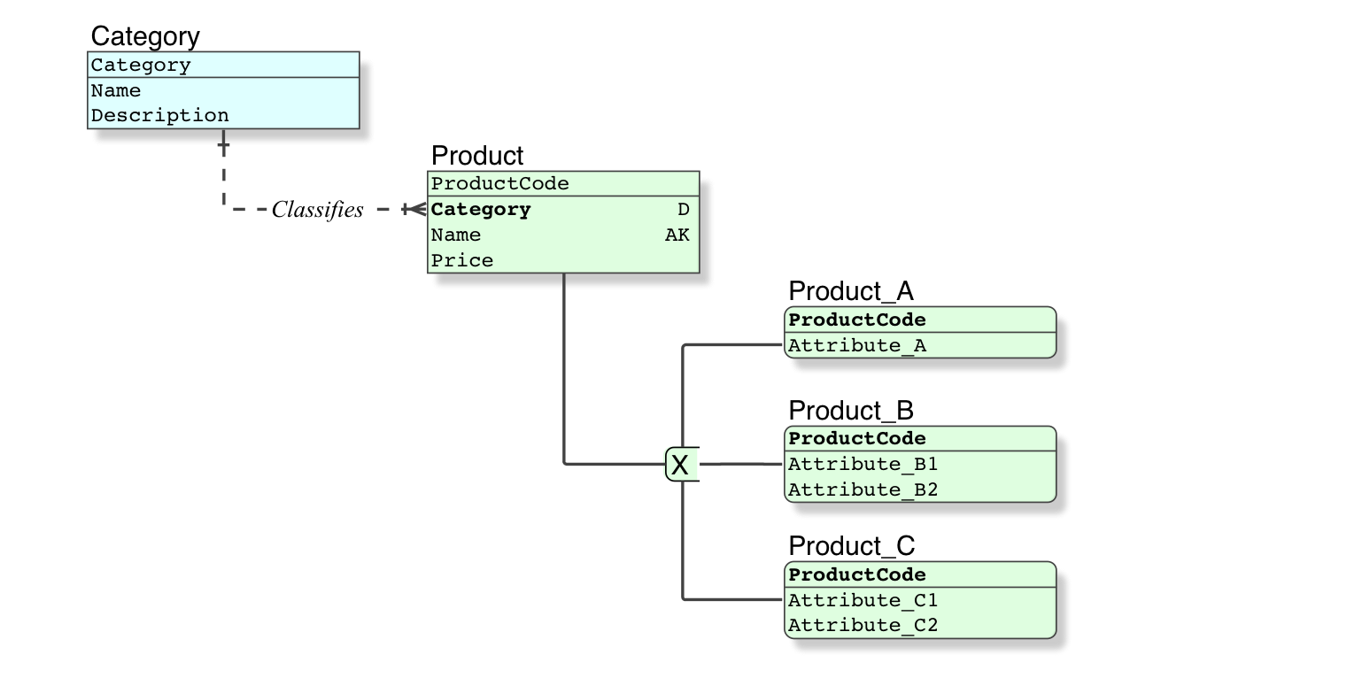This screenshot has height=678, width=1362.
Task: Select the Name attribute in Category entity
Action: click(116, 90)
